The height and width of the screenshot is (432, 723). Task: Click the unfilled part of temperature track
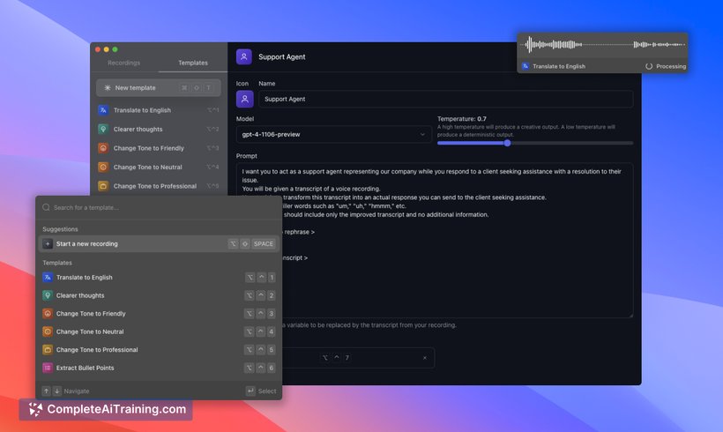click(x=571, y=143)
